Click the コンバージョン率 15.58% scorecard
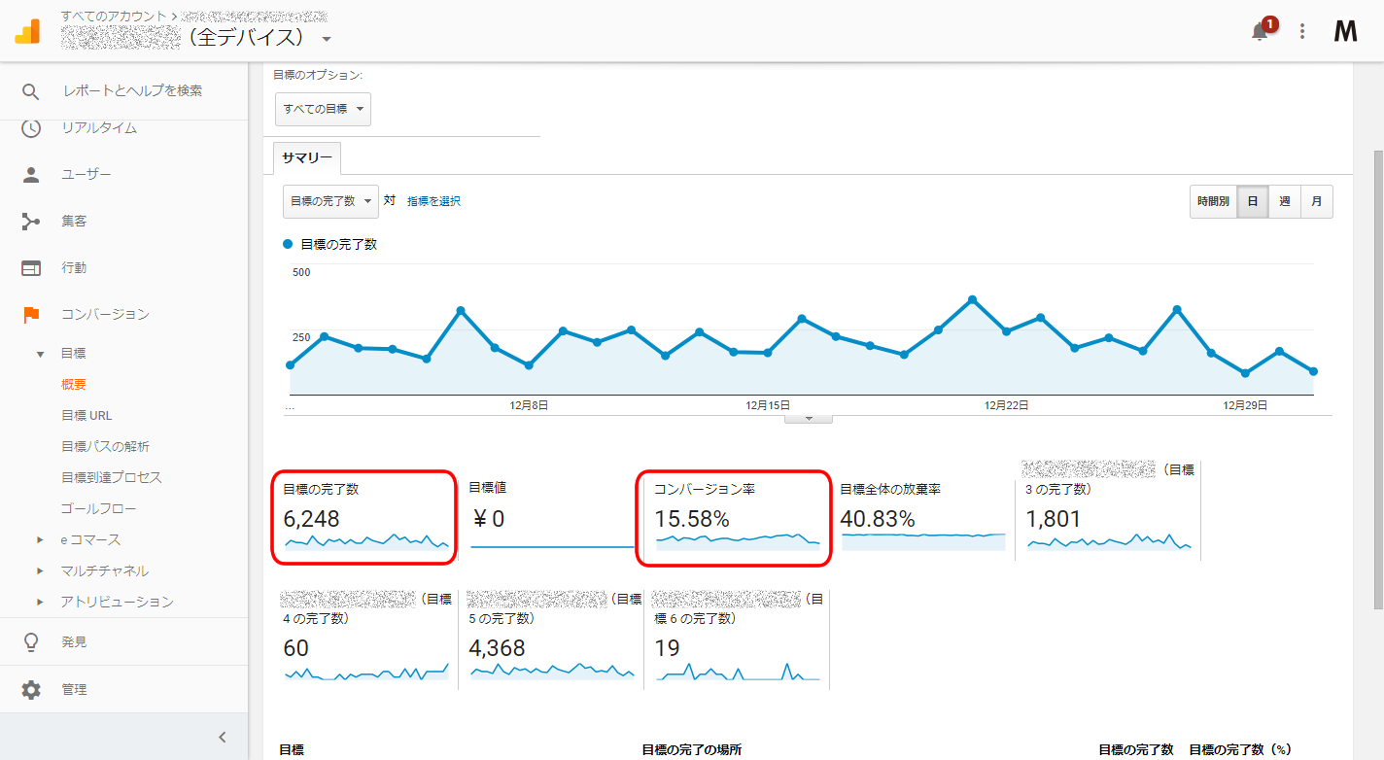The image size is (1384, 760). [736, 518]
